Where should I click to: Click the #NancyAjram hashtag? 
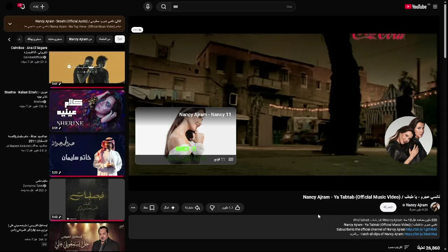pyautogui.click(x=392, y=220)
